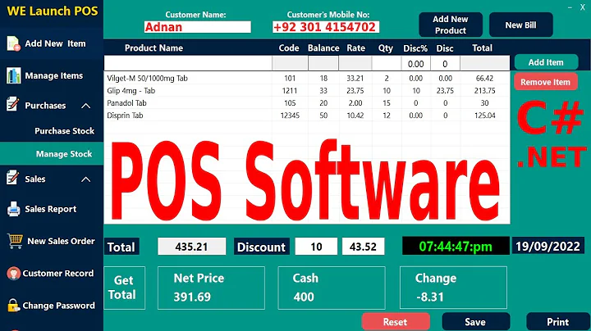Collapse the Purchases submenu chevron

86,106
